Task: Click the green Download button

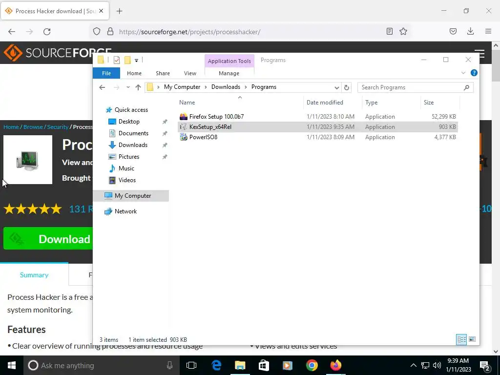Action: [48, 239]
